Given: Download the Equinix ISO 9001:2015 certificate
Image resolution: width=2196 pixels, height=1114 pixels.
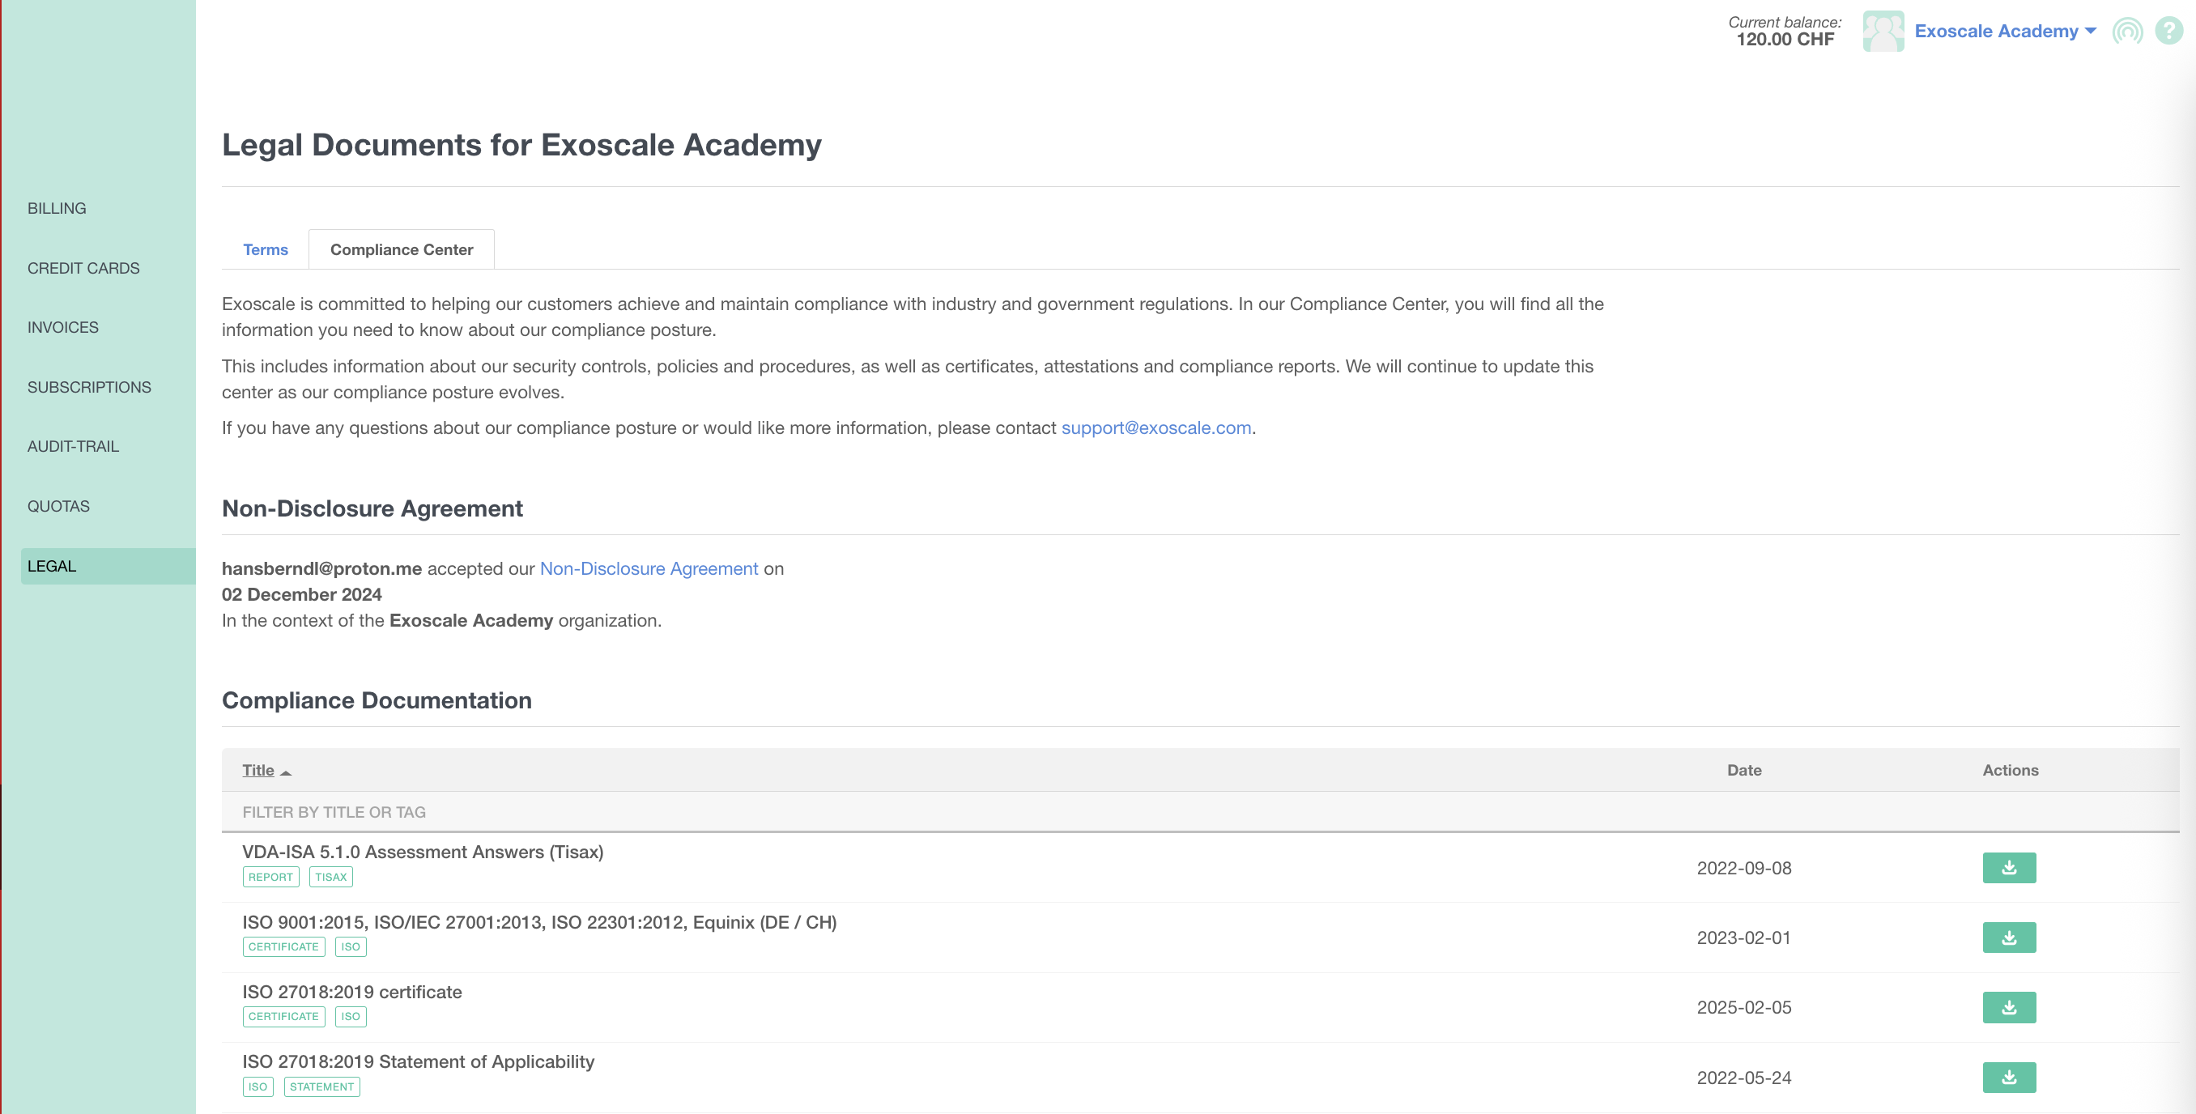Looking at the screenshot, I should (2008, 938).
